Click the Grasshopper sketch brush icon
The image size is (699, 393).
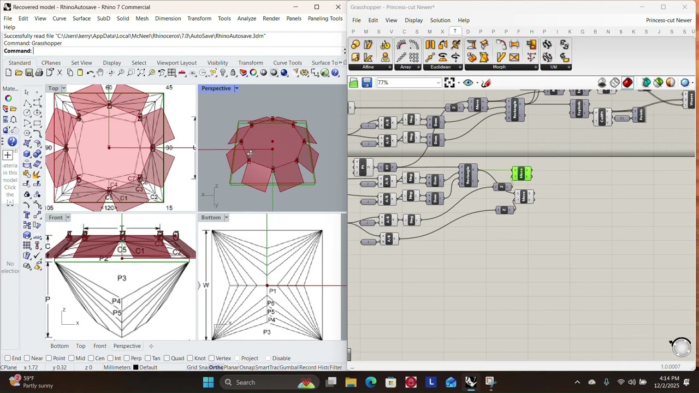pyautogui.click(x=486, y=82)
